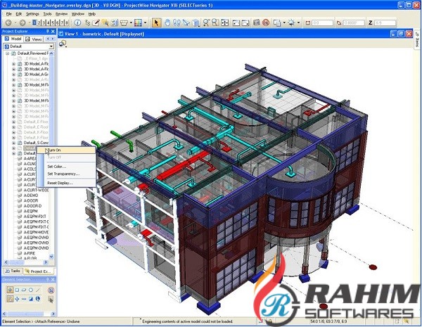
Task: Open the File menu
Action: (x=9, y=14)
